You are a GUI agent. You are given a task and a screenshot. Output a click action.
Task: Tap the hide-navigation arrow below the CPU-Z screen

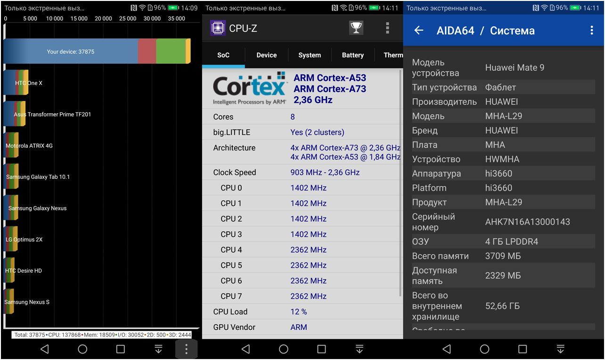coord(360,349)
